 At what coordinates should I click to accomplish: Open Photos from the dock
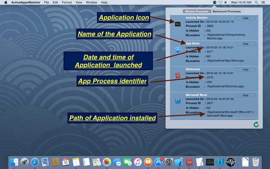107,162
